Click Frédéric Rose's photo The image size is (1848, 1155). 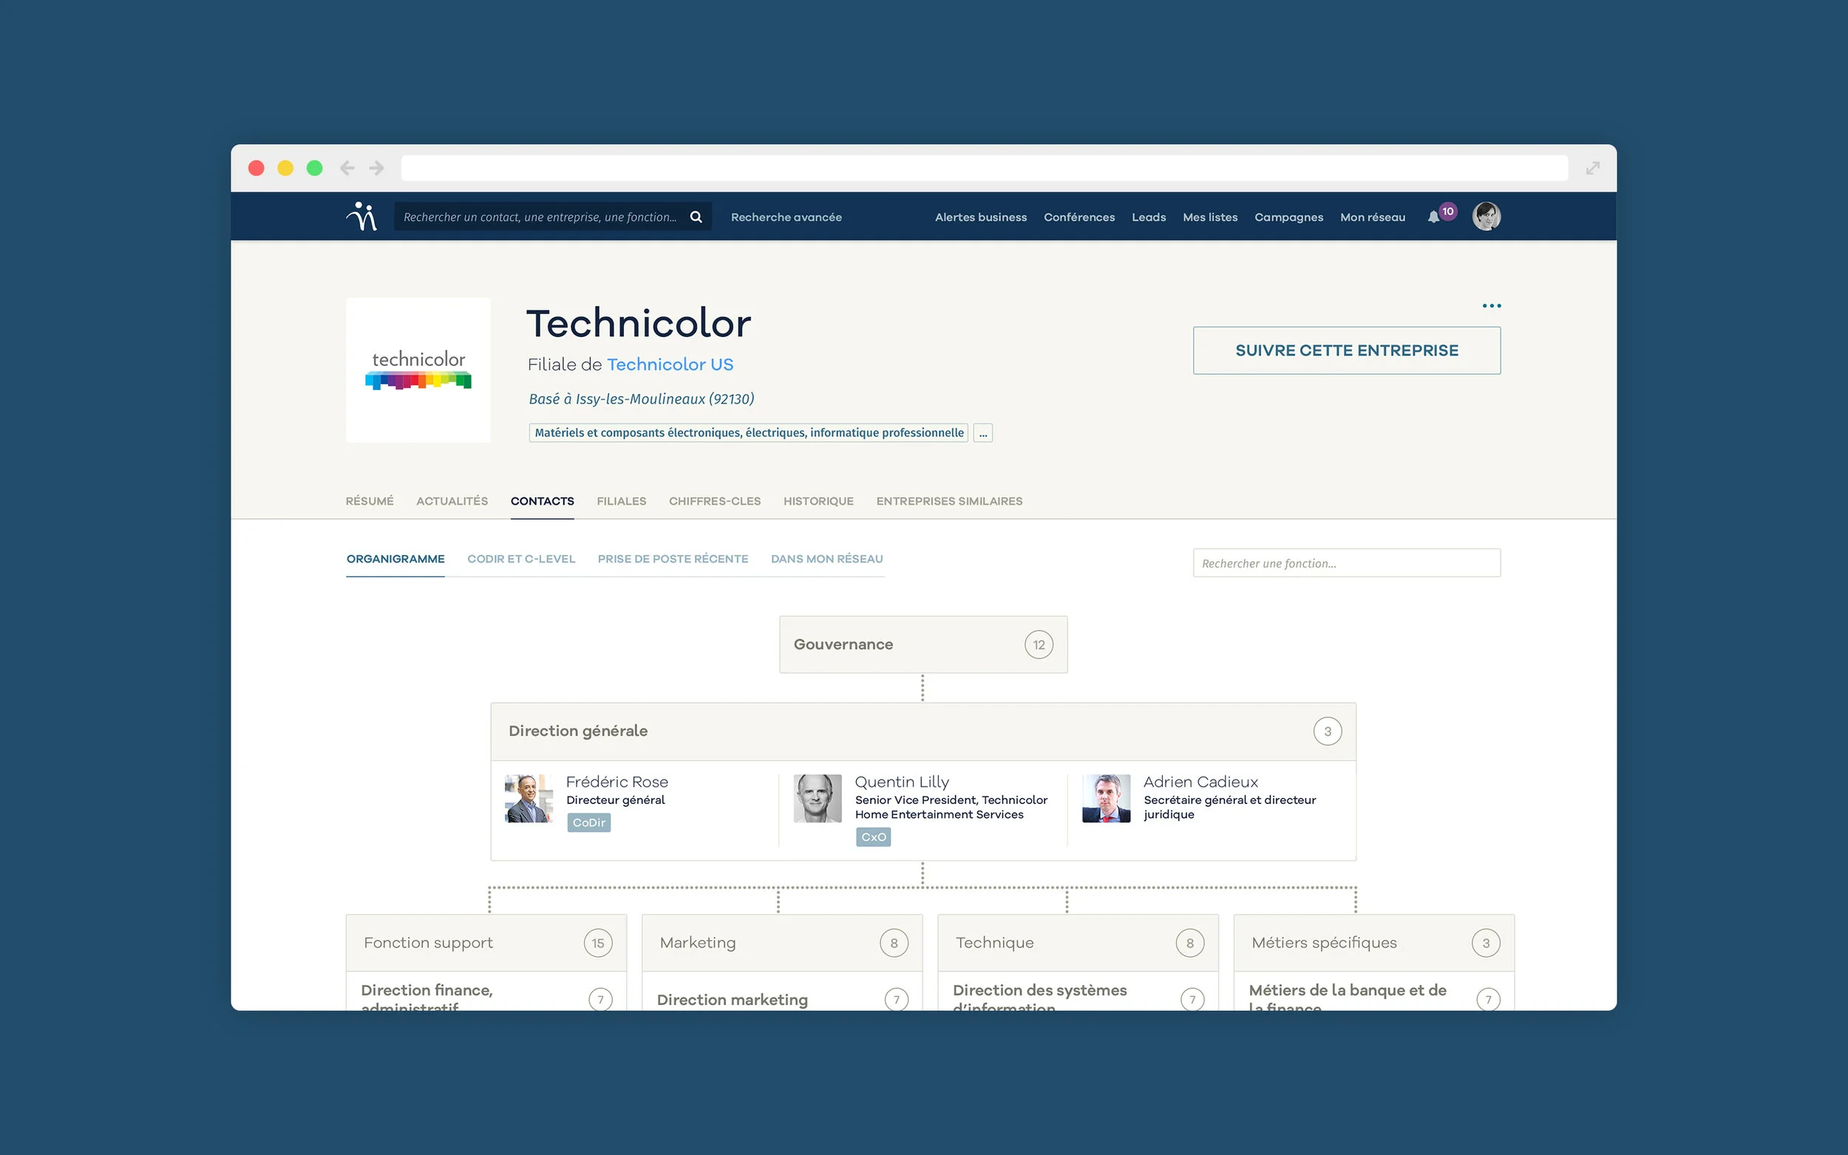click(529, 798)
